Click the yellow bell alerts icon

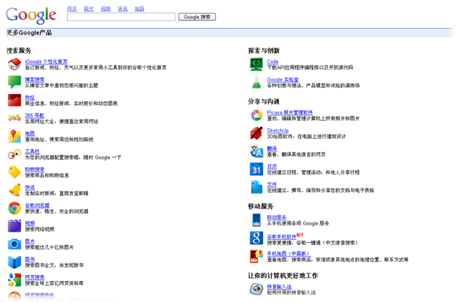pyautogui.click(x=15, y=190)
